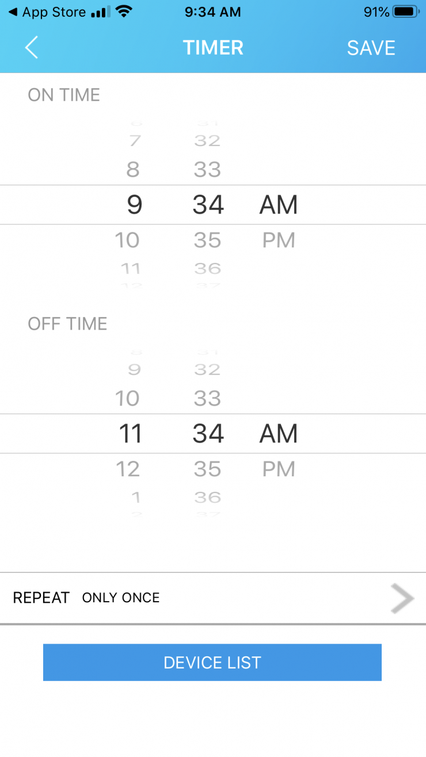
Task: Tap the Wi-Fi status icon
Action: pos(123,12)
